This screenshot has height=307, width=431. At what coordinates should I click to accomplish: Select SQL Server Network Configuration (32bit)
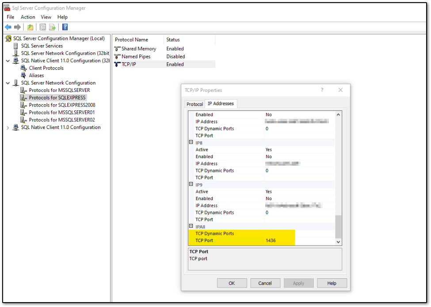coord(65,53)
